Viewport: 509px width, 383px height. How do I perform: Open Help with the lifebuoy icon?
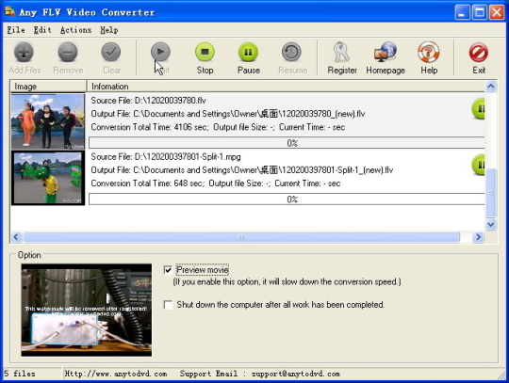pyautogui.click(x=429, y=52)
